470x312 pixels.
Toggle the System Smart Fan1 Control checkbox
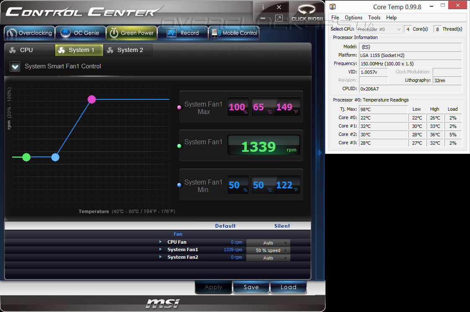pos(15,66)
